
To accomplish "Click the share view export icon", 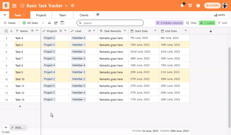I will click(x=56, y=23).
